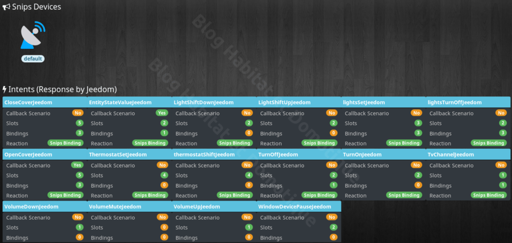Click Snips Binding badge in TurnOffJeedom
This screenshot has height=243, width=512.
point(319,195)
